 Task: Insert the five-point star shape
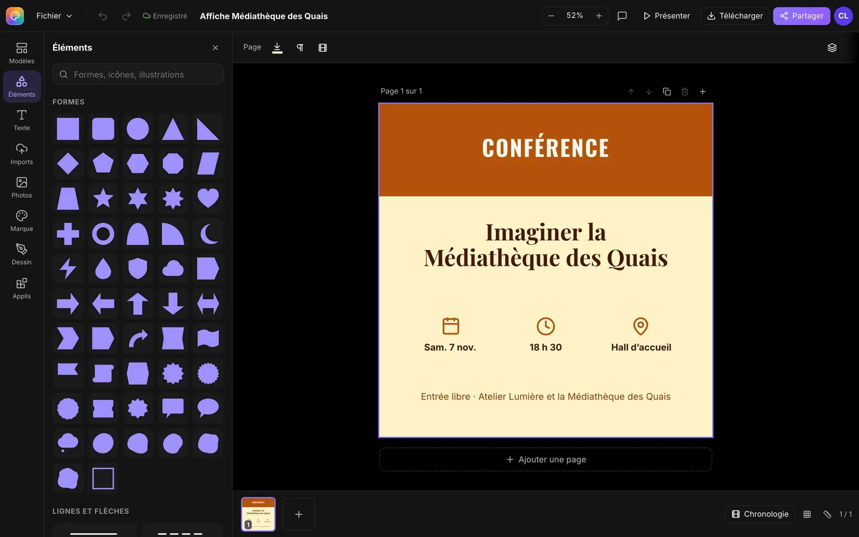coord(103,198)
